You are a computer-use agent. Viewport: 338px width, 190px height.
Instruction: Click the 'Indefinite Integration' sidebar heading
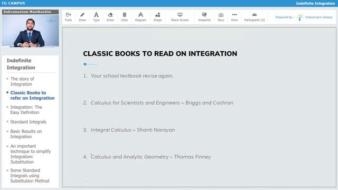pyautogui.click(x=21, y=64)
